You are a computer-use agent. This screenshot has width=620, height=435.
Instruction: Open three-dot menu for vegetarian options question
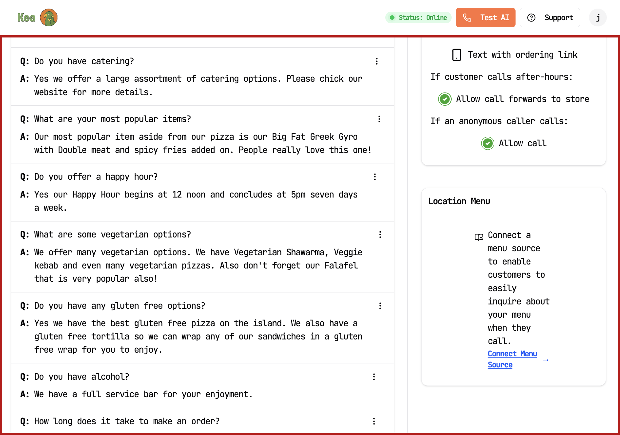point(380,235)
